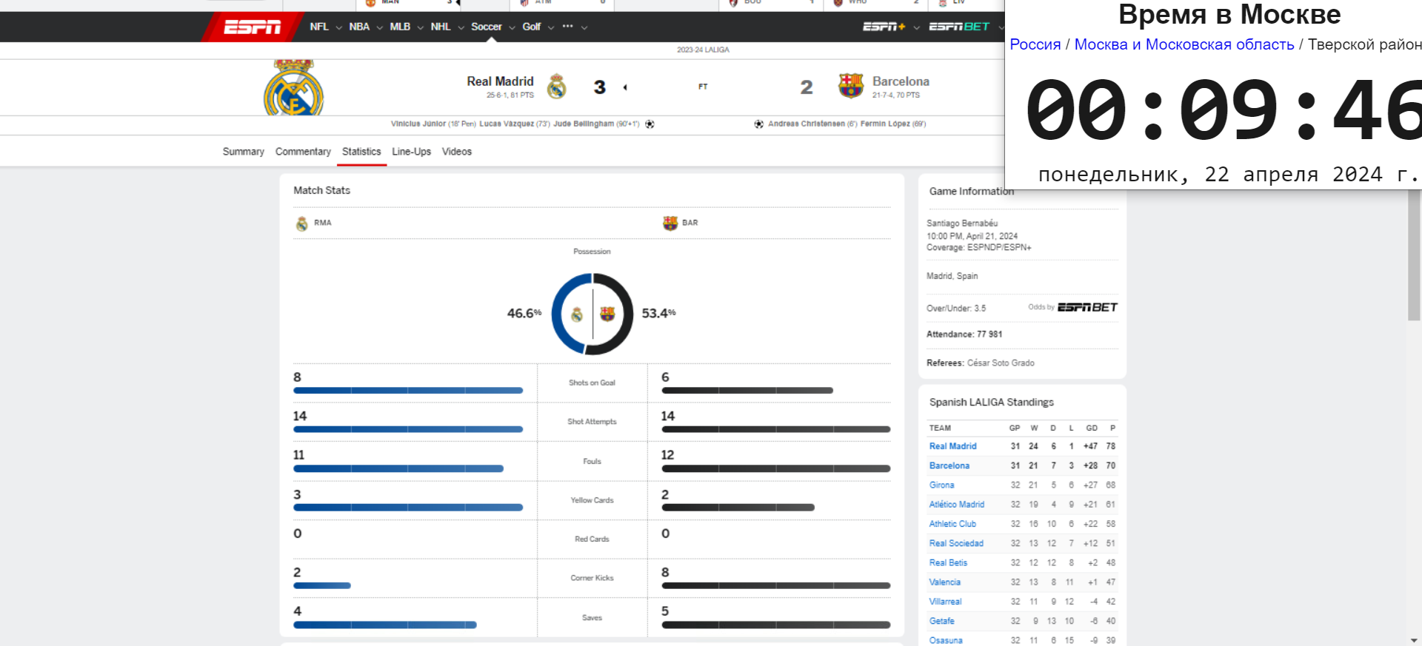
Task: Click the ESPN BET odds logo in Game Information
Action: (1086, 307)
